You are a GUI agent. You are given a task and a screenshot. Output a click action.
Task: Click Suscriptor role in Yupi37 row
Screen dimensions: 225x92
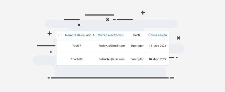click(137, 46)
